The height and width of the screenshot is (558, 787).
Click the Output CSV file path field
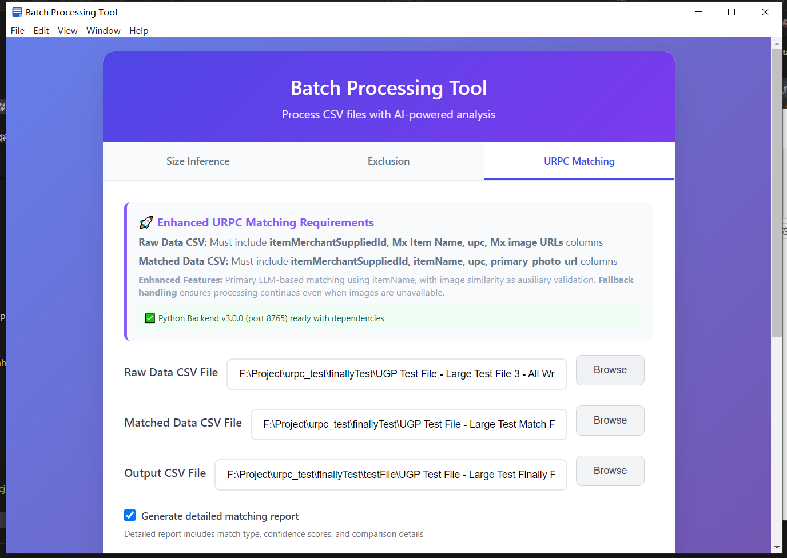click(x=391, y=475)
